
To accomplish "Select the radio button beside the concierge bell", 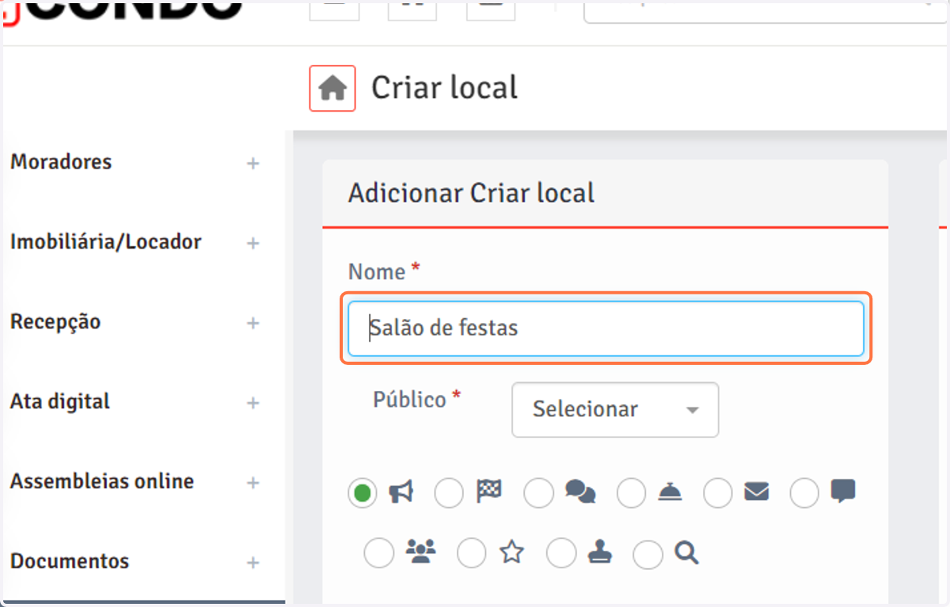I will (x=632, y=494).
